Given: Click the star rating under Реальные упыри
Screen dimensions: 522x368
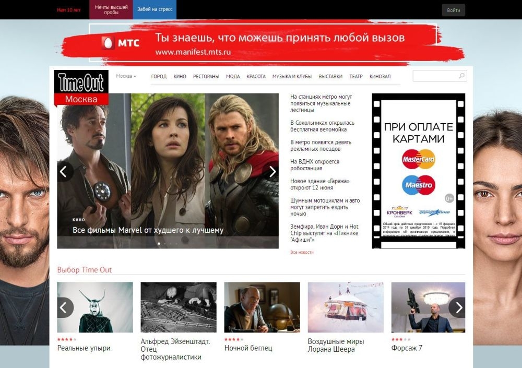Looking at the screenshot, I should coord(67,339).
